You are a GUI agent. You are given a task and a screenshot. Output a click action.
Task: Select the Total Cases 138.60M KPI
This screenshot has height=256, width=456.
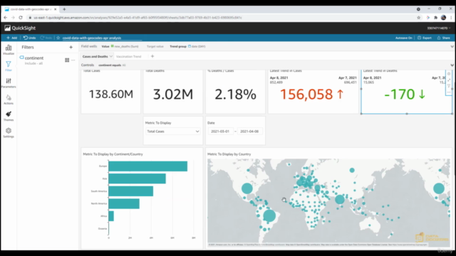[111, 94]
